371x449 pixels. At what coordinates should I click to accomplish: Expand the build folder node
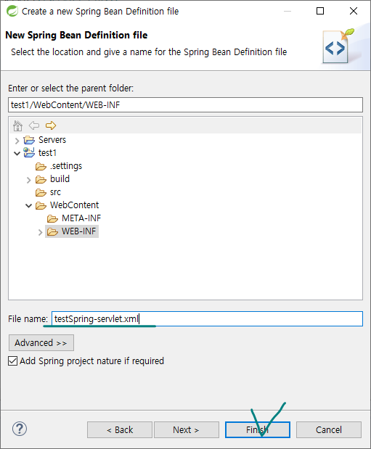point(28,180)
